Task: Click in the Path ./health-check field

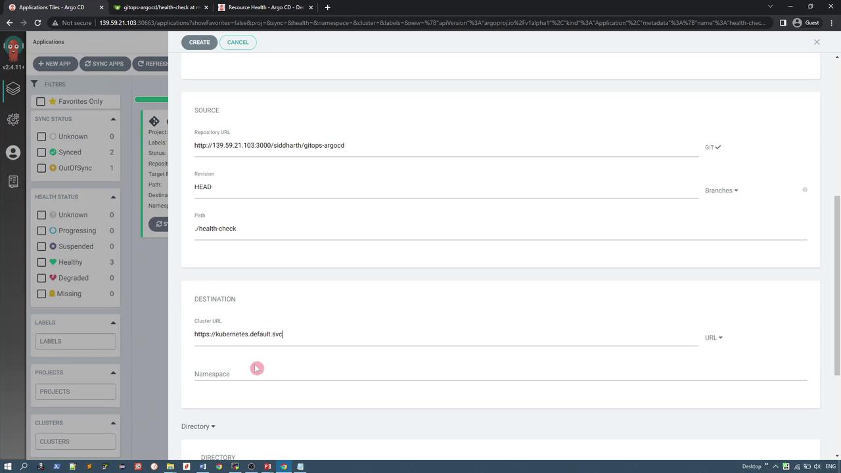Action: tap(501, 229)
